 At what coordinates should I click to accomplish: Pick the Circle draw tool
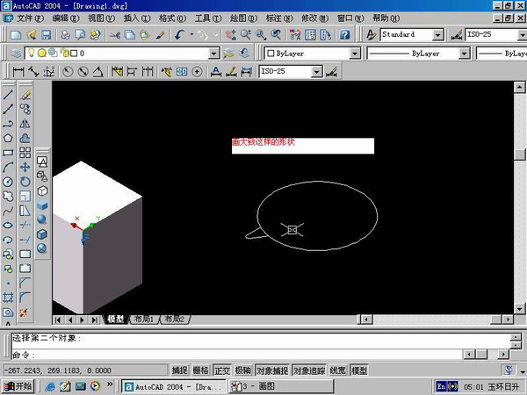(8, 181)
